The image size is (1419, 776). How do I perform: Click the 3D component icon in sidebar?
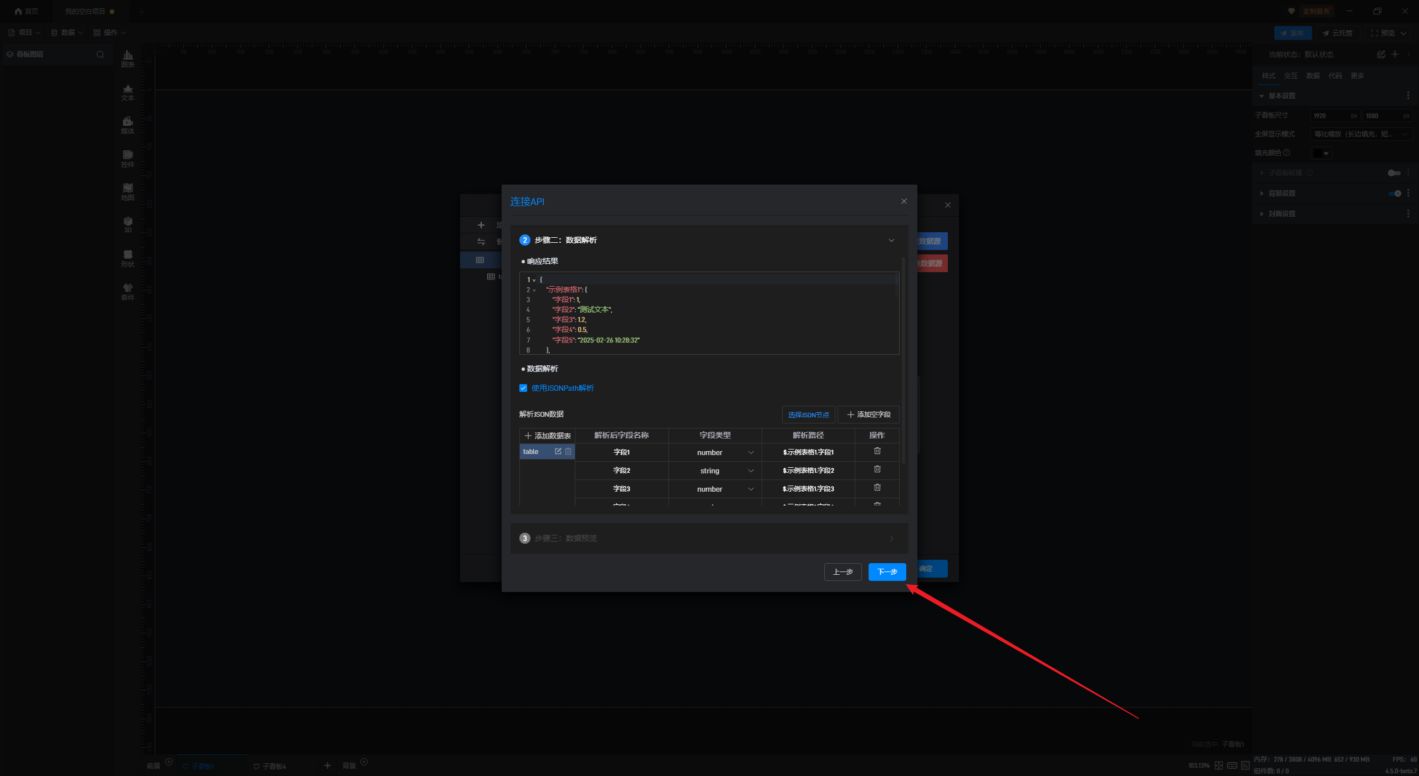click(x=127, y=224)
